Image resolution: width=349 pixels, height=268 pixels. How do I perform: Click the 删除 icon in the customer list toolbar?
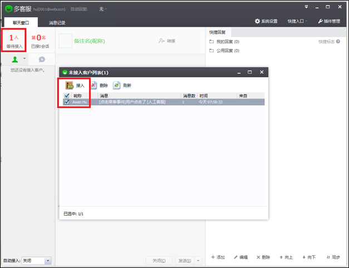tap(94, 86)
